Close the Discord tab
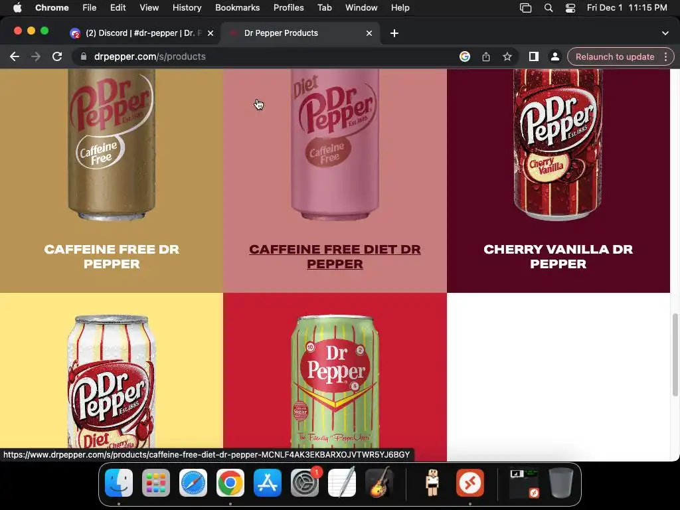 211,33
